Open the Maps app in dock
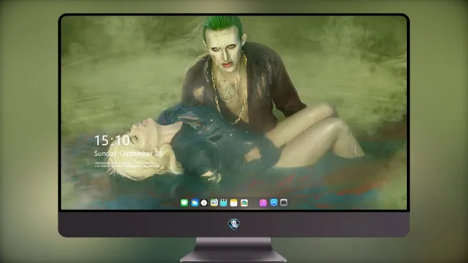This screenshot has height=263, width=468. [x=214, y=203]
